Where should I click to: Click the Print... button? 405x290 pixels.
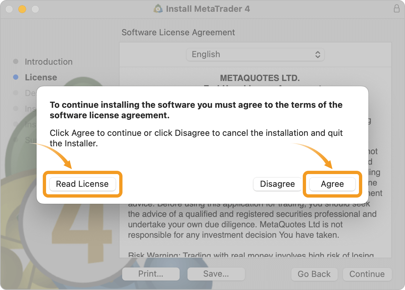coord(151,274)
